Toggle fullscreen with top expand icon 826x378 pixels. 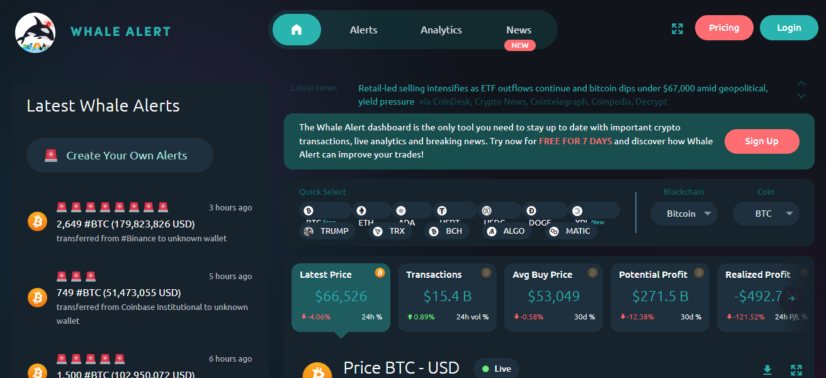(x=677, y=28)
